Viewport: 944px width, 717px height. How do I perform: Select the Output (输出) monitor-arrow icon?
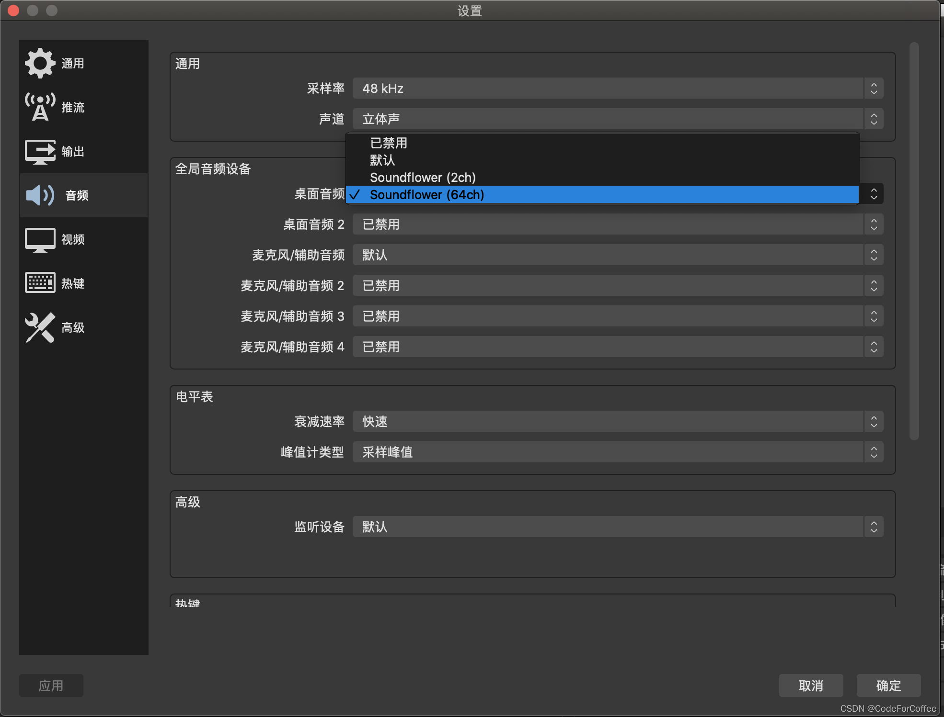(40, 151)
